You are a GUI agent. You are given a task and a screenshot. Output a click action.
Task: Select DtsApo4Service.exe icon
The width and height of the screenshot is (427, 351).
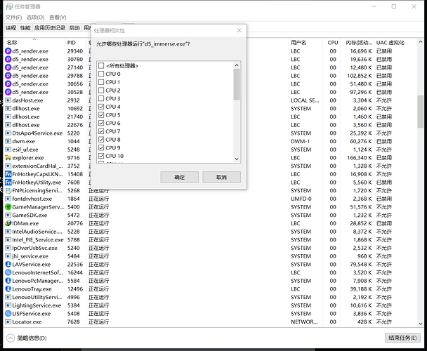(8, 133)
